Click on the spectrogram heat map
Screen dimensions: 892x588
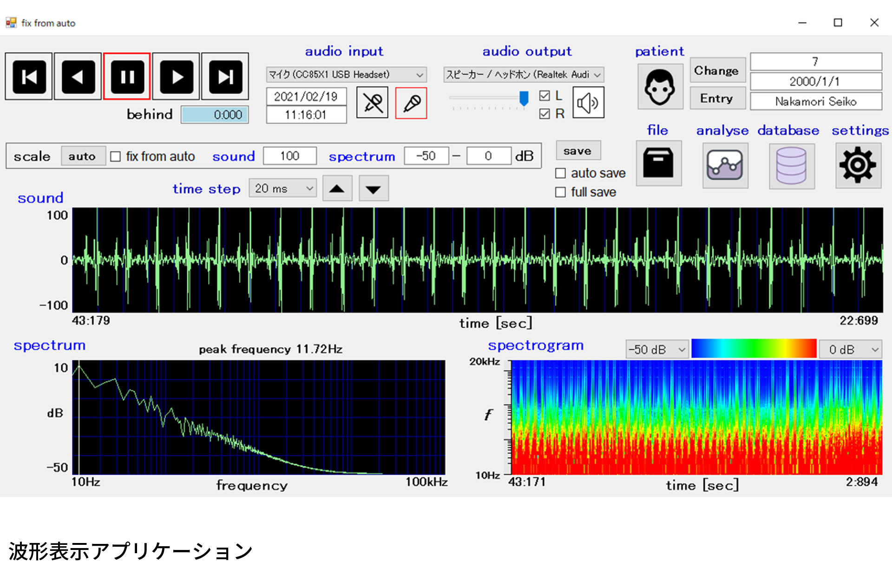point(696,417)
